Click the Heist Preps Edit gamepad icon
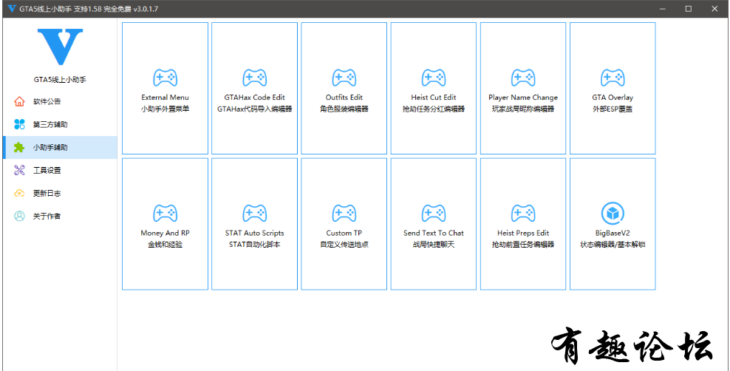Image resolution: width=730 pixels, height=371 pixels. click(x=523, y=213)
